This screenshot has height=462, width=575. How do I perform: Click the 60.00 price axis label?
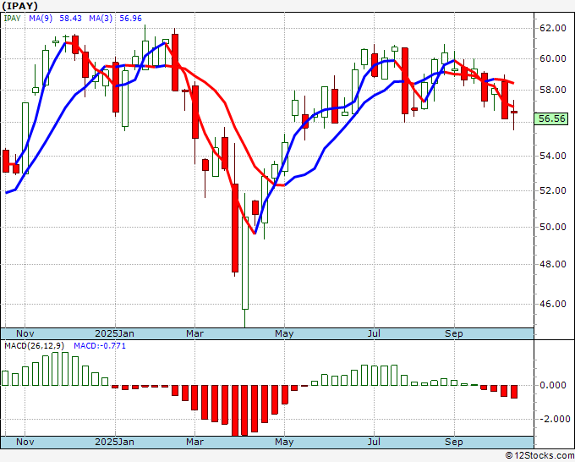tap(553, 58)
